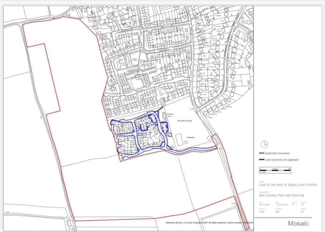Click the oval balancing pond shape
The width and height of the screenshot is (325, 232).
click(164, 116)
